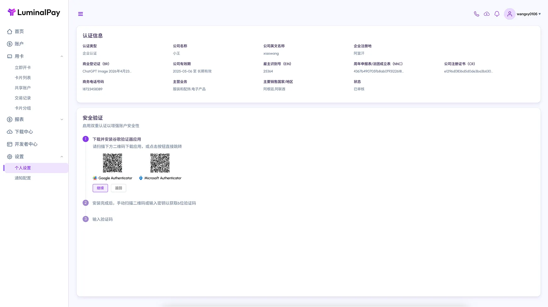Click the step 3 label 输入验证码

(x=102, y=219)
